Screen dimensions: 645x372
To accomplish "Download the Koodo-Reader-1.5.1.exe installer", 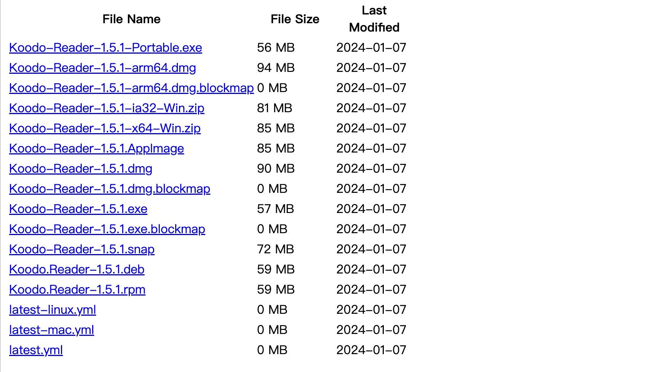I will tap(78, 209).
